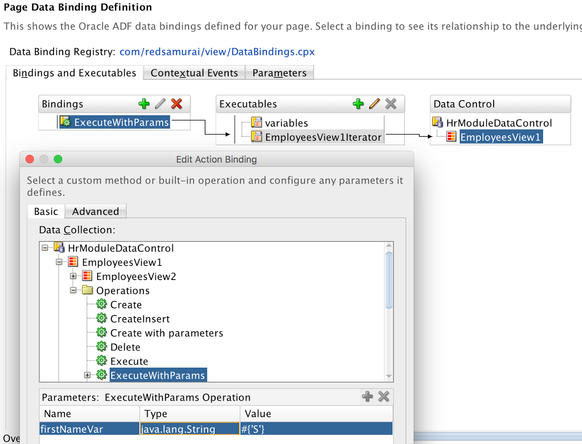Viewport: 582px width, 444px height.
Task: Select Bindings and Executables tab
Action: 75,73
